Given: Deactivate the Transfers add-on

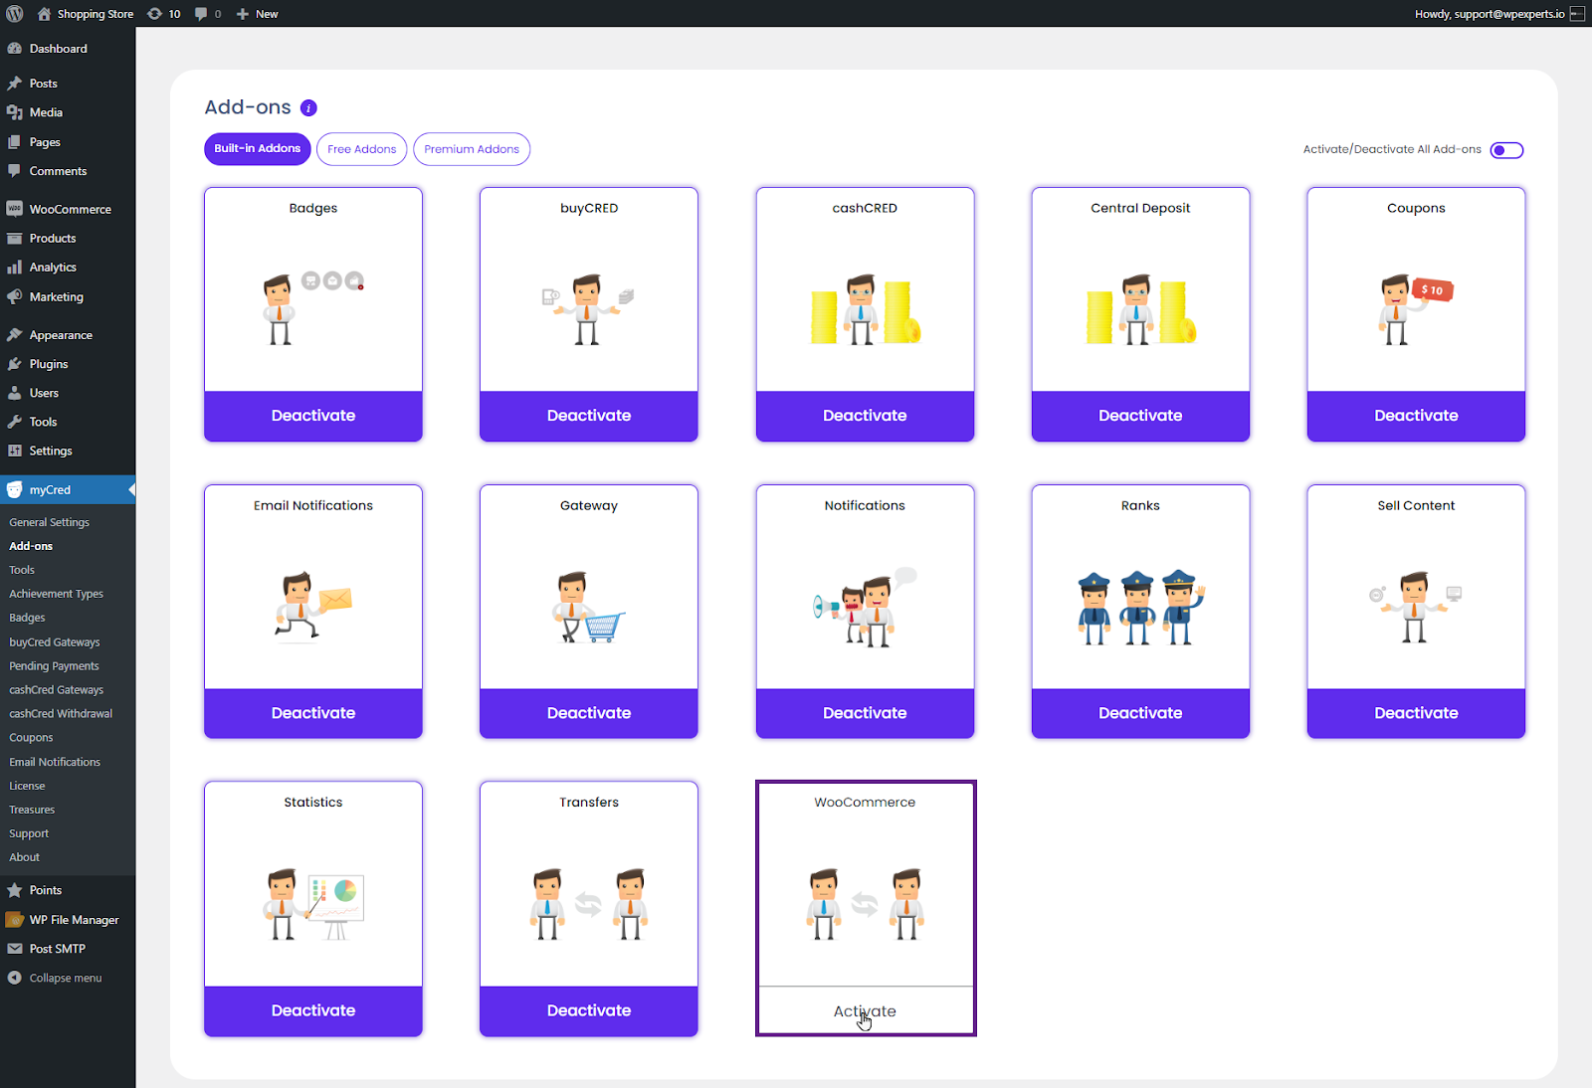Looking at the screenshot, I should [x=589, y=1010].
